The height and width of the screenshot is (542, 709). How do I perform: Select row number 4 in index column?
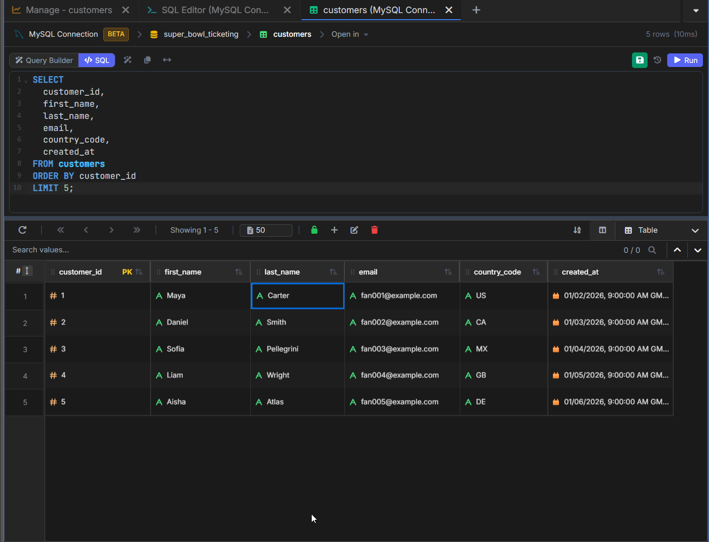click(x=25, y=376)
